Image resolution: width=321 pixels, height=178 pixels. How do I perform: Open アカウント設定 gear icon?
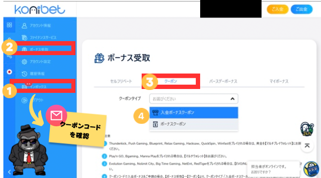click(24, 61)
